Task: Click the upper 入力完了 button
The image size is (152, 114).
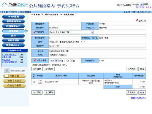Action: point(132,69)
